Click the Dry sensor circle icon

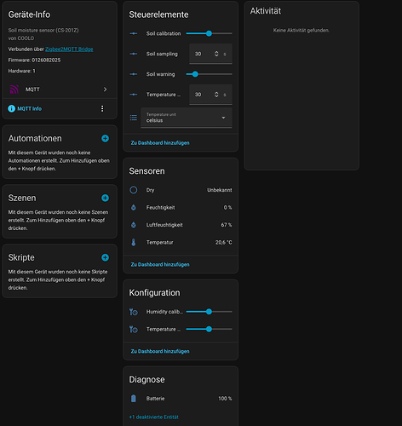pyautogui.click(x=134, y=190)
